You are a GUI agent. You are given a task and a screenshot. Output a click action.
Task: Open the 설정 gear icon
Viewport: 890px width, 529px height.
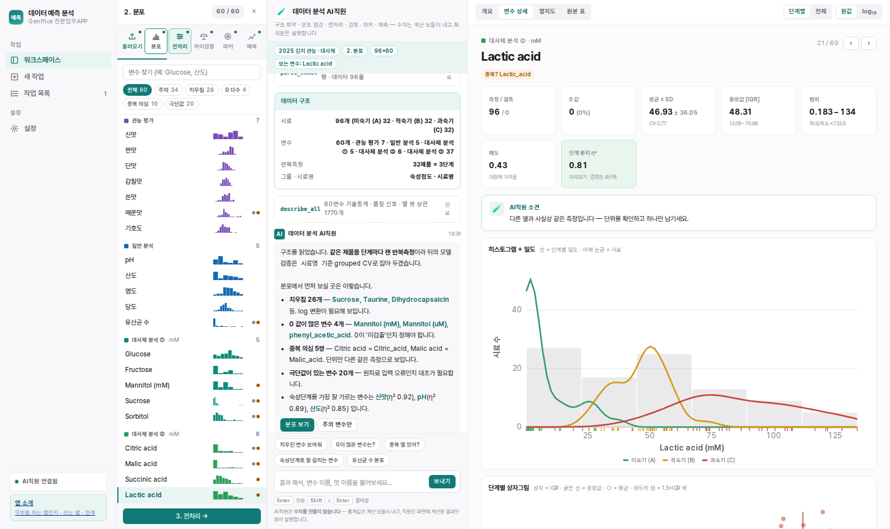[x=14, y=129]
